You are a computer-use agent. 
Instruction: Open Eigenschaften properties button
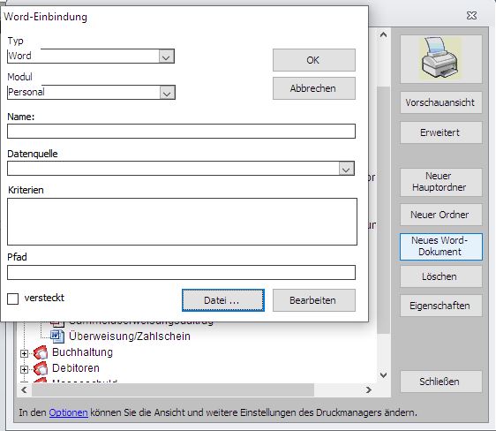pos(441,306)
